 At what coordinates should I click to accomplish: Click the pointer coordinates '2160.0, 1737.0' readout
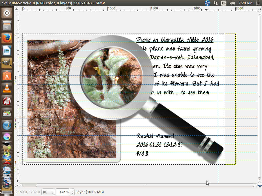28,192
